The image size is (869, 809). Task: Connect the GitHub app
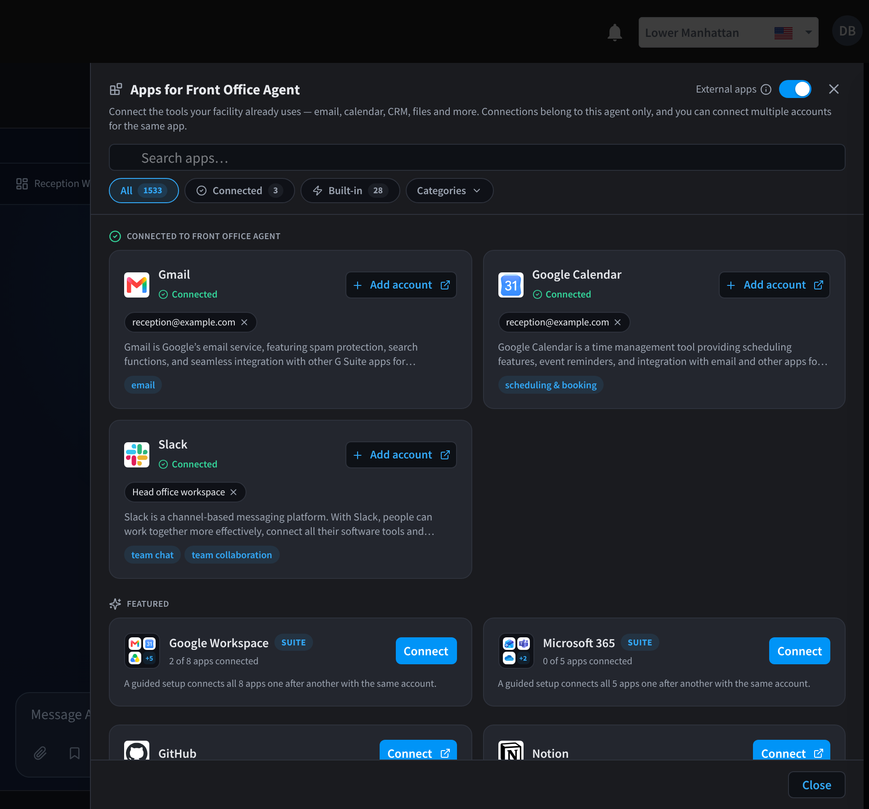click(x=418, y=750)
